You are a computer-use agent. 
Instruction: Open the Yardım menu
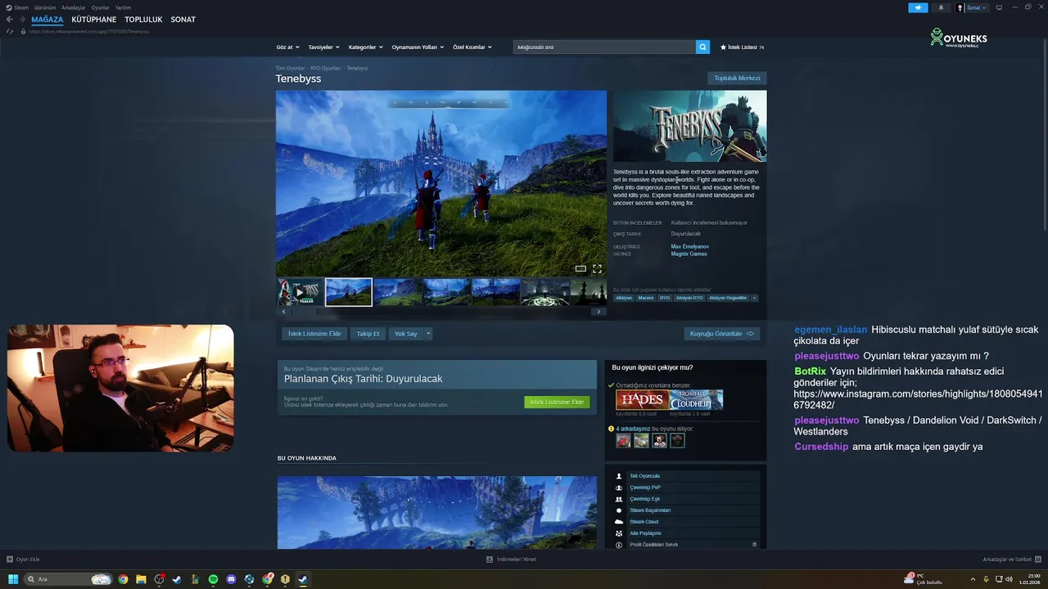pyautogui.click(x=123, y=7)
